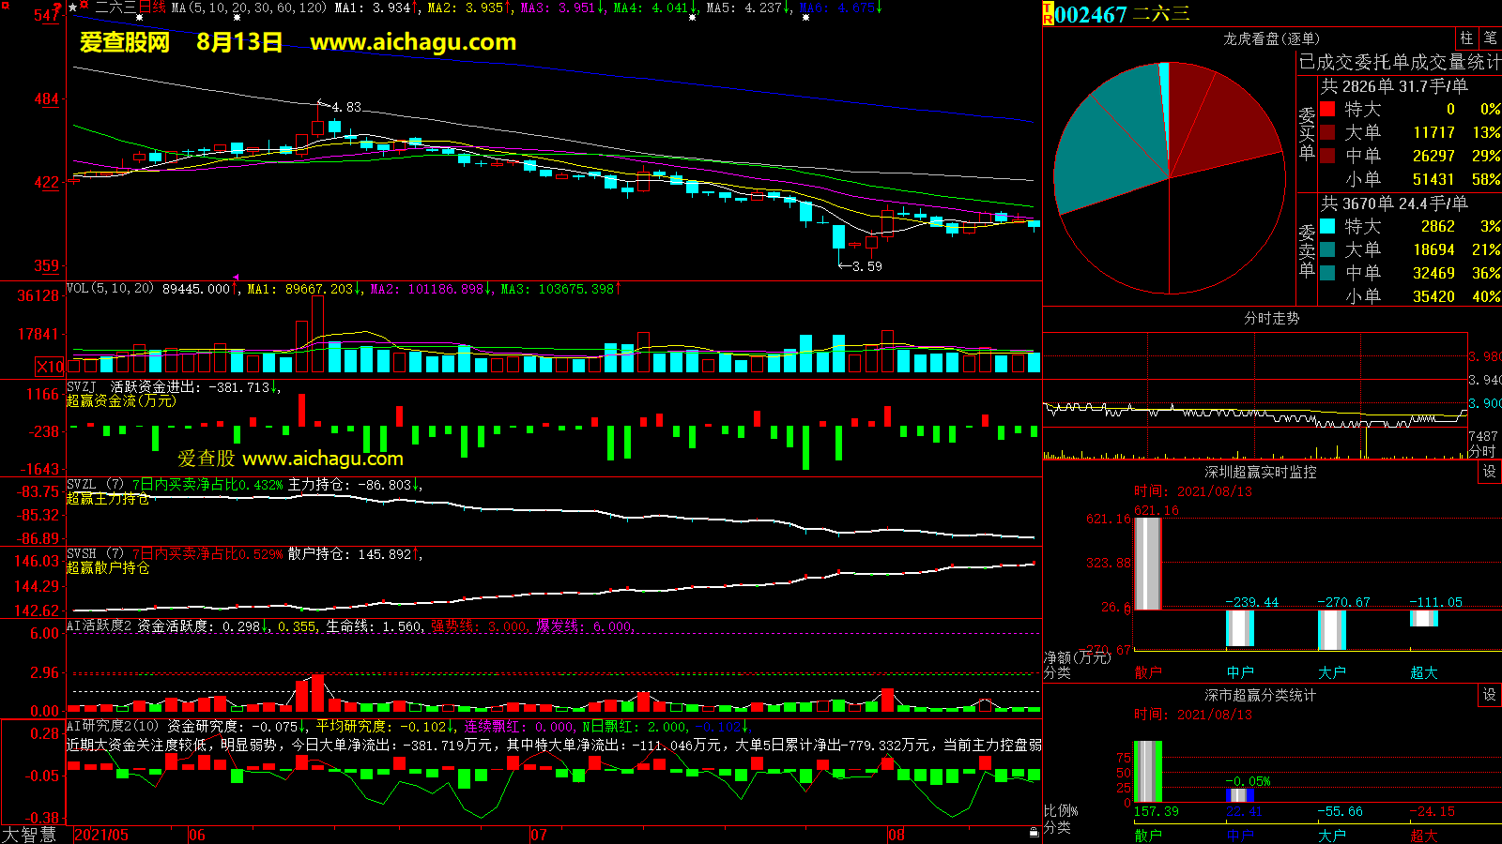Click the MA(5,10,20,30,60,120) indicator label
Image resolution: width=1502 pixels, height=844 pixels.
pos(249,8)
